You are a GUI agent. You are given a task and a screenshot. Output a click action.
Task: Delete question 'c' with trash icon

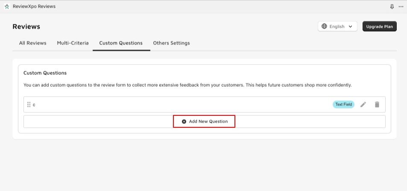click(x=377, y=104)
